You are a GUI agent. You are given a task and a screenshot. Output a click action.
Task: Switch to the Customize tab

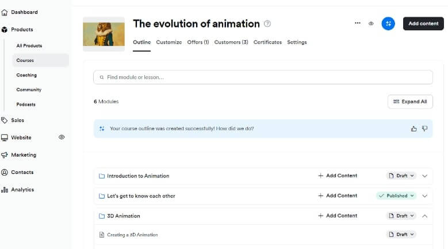[x=169, y=42]
